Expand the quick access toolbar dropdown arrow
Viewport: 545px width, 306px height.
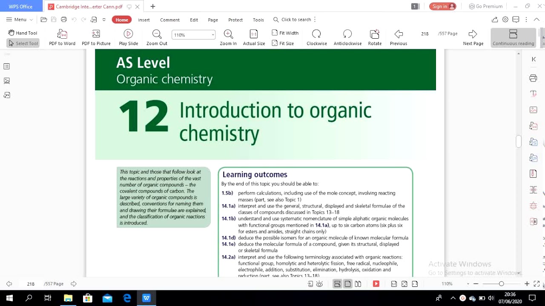pos(104,20)
